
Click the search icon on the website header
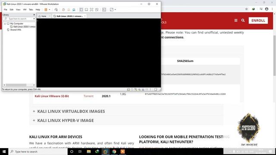(243, 21)
